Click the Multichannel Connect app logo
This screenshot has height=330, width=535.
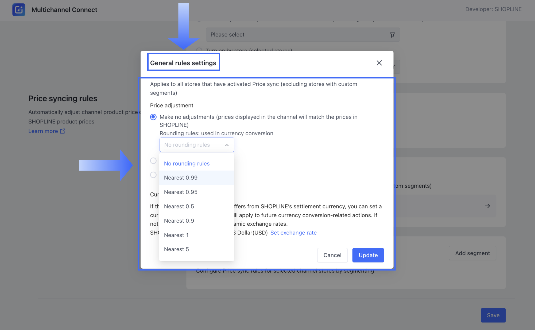tap(19, 10)
